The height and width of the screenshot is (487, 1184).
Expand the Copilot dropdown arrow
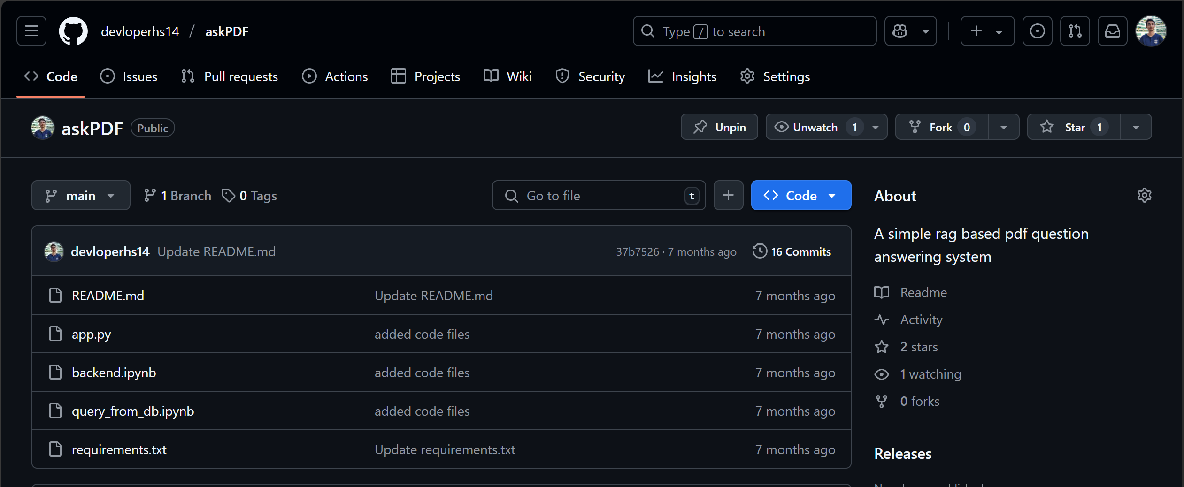(926, 31)
